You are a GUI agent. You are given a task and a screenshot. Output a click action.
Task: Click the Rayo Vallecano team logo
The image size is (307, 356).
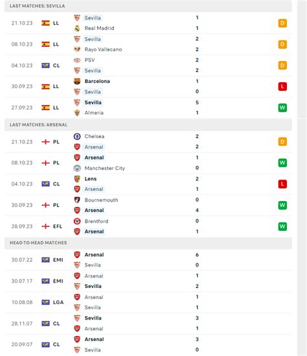click(x=77, y=49)
